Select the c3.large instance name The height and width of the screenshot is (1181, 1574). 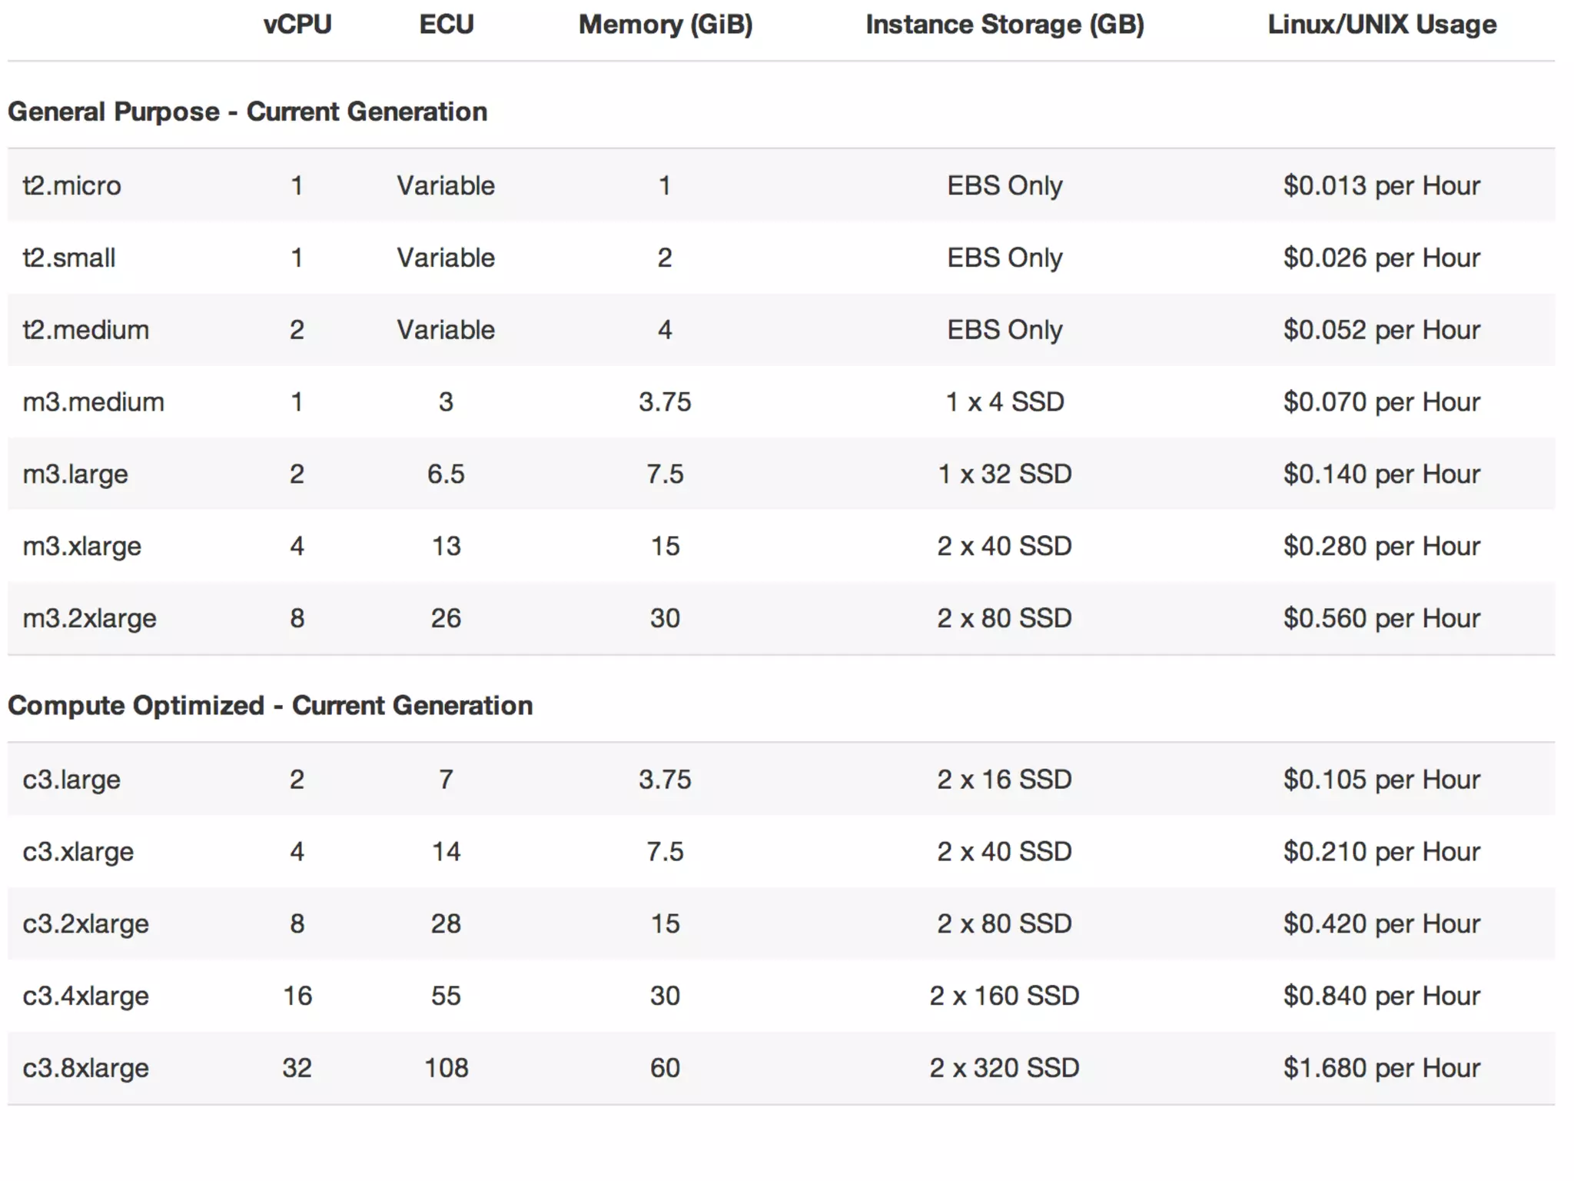point(71,780)
